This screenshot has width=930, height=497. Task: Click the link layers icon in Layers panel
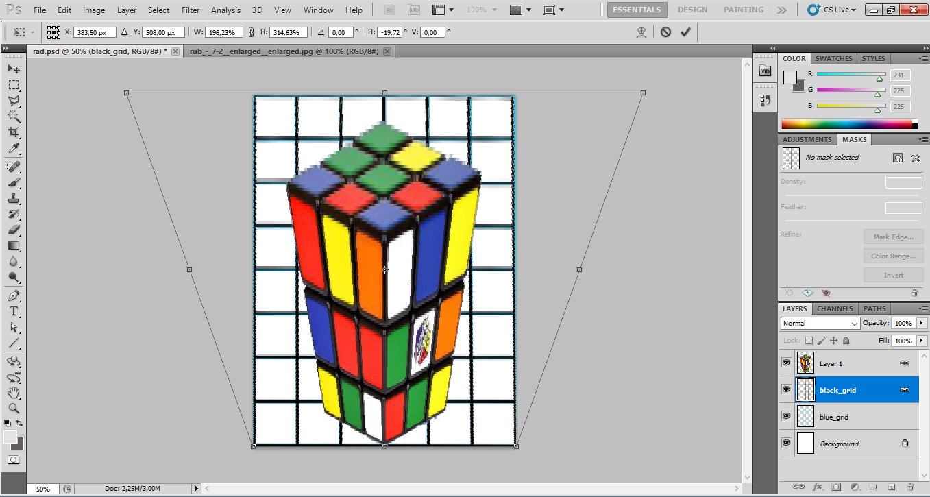799,487
